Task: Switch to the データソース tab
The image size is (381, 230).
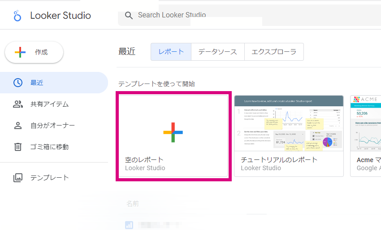Action: [218, 52]
